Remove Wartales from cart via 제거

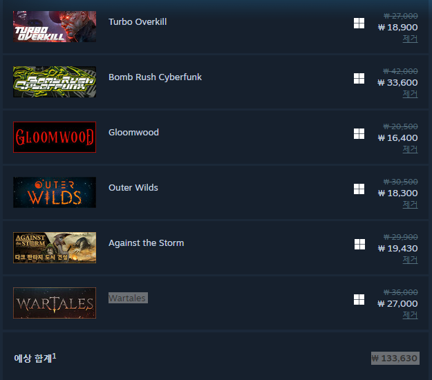[x=410, y=315]
